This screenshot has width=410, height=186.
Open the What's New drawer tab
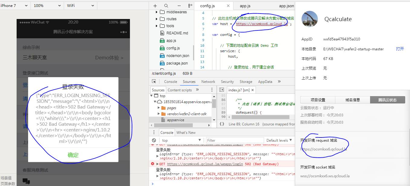point(186,133)
